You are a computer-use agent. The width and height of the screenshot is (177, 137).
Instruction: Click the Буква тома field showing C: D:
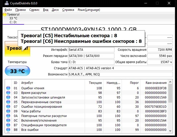tap(91, 62)
